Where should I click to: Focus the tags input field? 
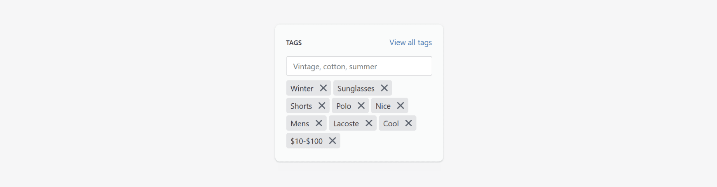point(359,66)
